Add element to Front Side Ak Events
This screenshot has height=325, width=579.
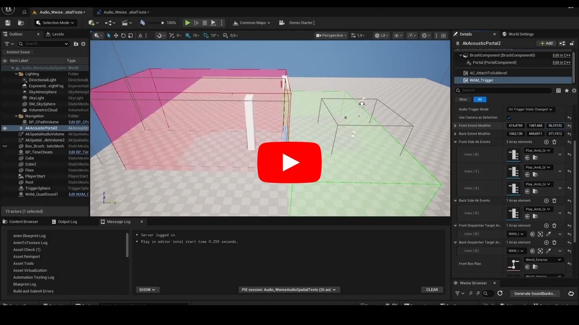(546, 142)
